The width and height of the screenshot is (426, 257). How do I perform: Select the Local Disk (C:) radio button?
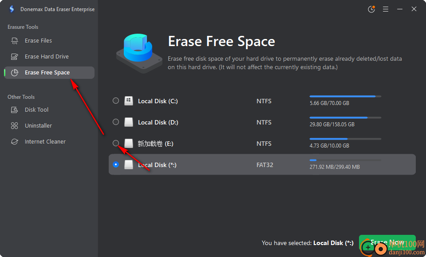116,101
